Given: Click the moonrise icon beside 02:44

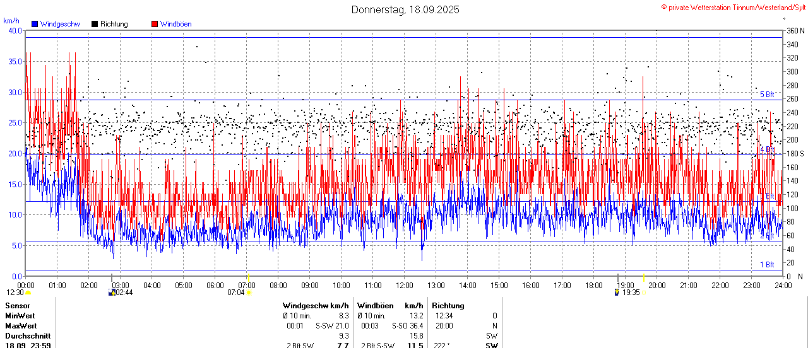Looking at the screenshot, I should (x=112, y=293).
